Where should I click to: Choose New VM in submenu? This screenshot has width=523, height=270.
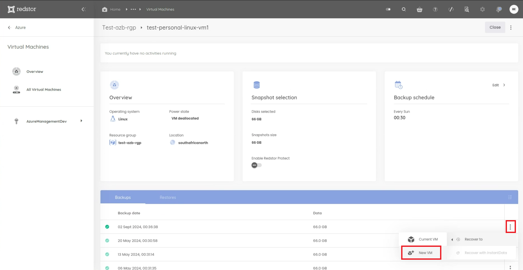point(421,253)
